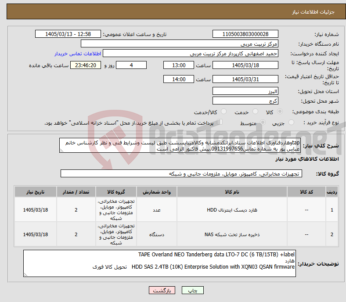Click the تعداد / مقدار column header
Viewport: 346px width, 302px height.
tap(76, 192)
